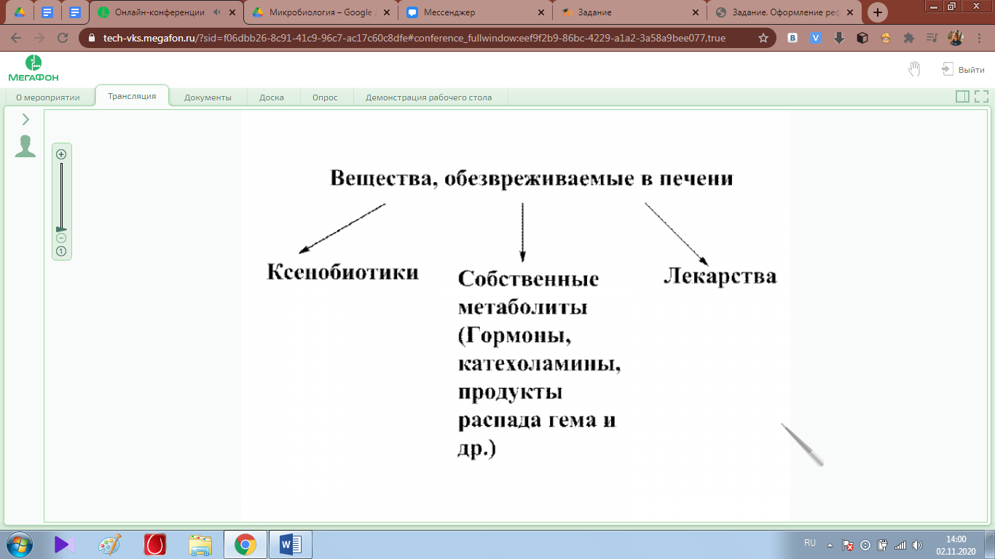This screenshot has height=559, width=995.
Task: Click the Show desktop button
Action: 990,544
